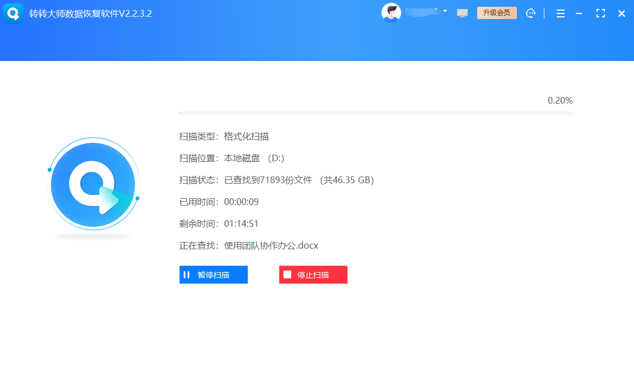Click the monitor icon in the title bar
Viewport: 634px width, 373px height.
click(x=462, y=13)
